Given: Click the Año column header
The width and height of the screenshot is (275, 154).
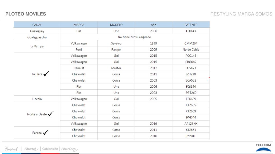Looking at the screenshot, I should pyautogui.click(x=153, y=25).
